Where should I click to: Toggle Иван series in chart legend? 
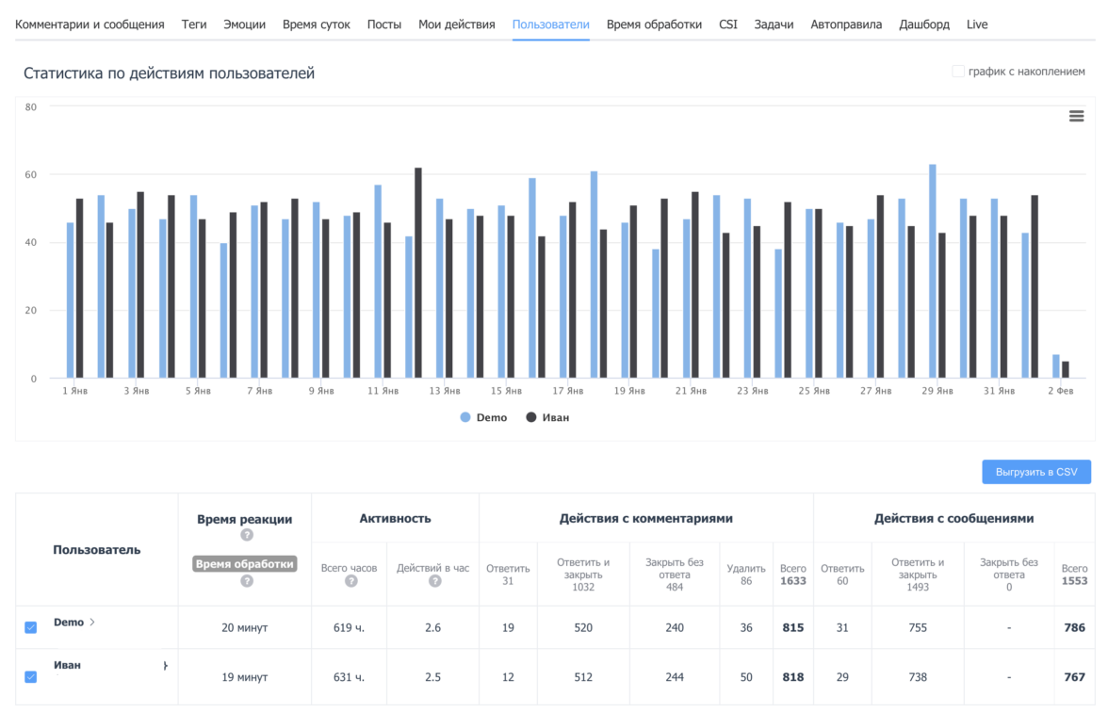[548, 417]
